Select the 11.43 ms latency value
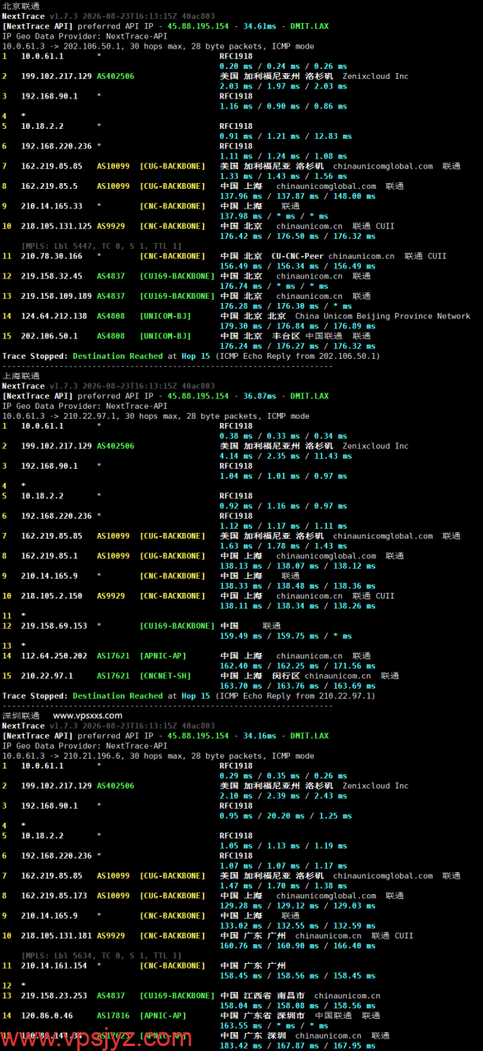Viewport: 483px width, 1051px height. pos(332,456)
